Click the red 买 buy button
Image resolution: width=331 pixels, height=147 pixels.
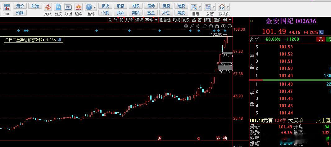point(321,39)
